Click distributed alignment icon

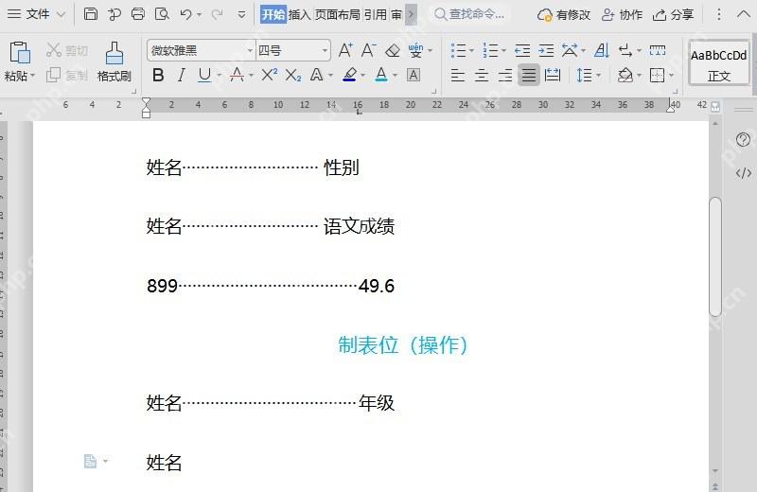point(553,75)
